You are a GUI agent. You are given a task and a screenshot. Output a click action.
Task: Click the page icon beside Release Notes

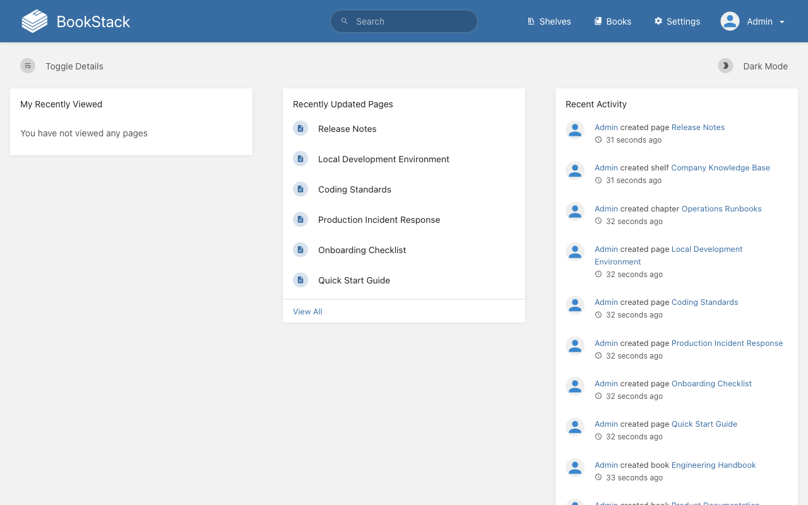point(300,128)
